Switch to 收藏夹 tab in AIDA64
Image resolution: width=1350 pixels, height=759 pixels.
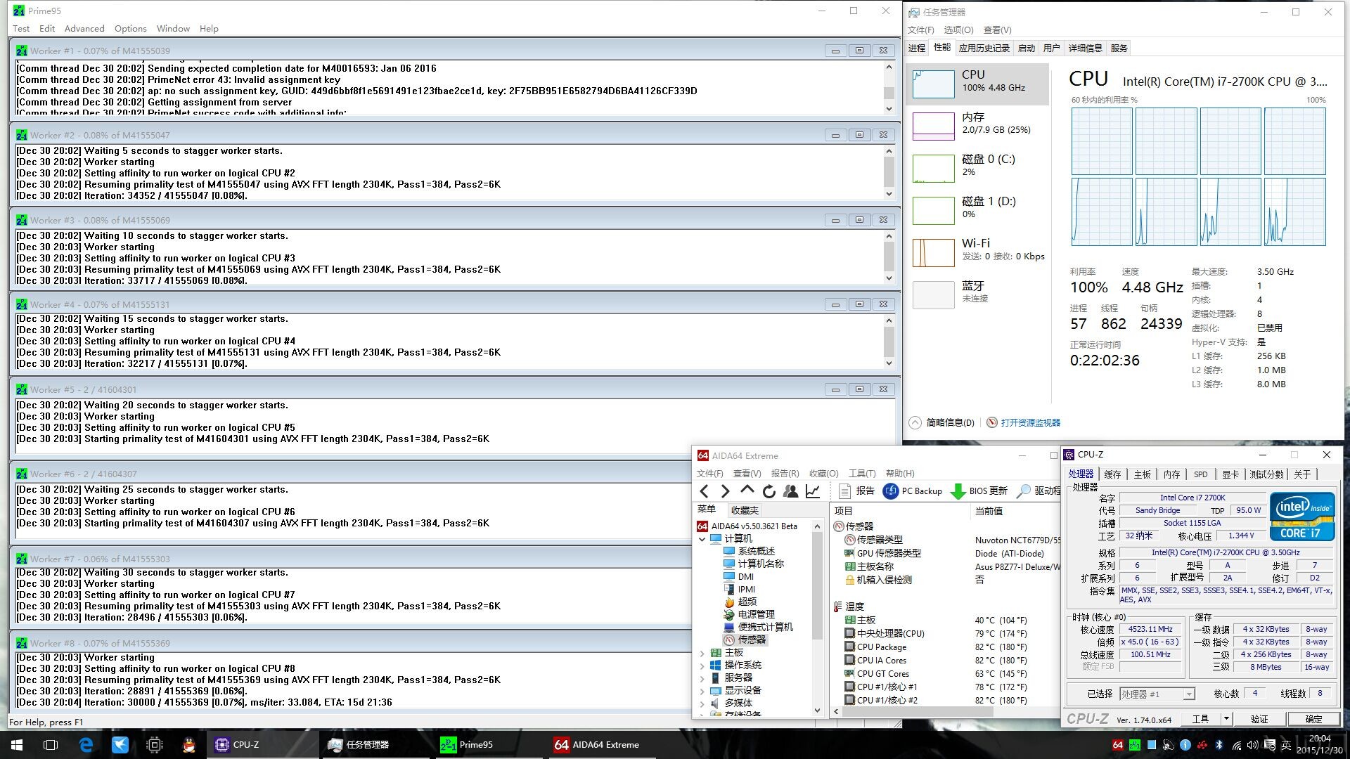(x=744, y=510)
